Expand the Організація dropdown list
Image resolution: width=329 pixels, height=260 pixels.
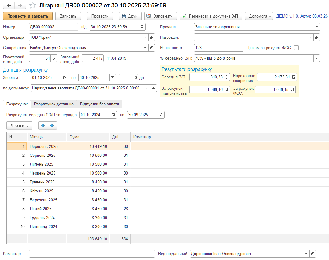145,37
